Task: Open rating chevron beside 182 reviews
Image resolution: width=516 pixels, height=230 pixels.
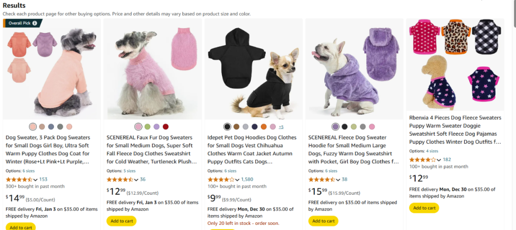Action: tap(439, 160)
